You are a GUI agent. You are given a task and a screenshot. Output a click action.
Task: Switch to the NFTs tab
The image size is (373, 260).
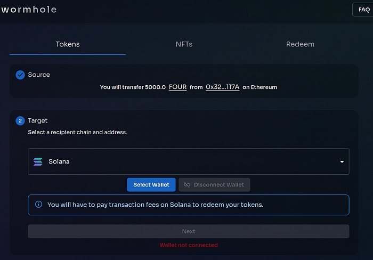pos(184,44)
